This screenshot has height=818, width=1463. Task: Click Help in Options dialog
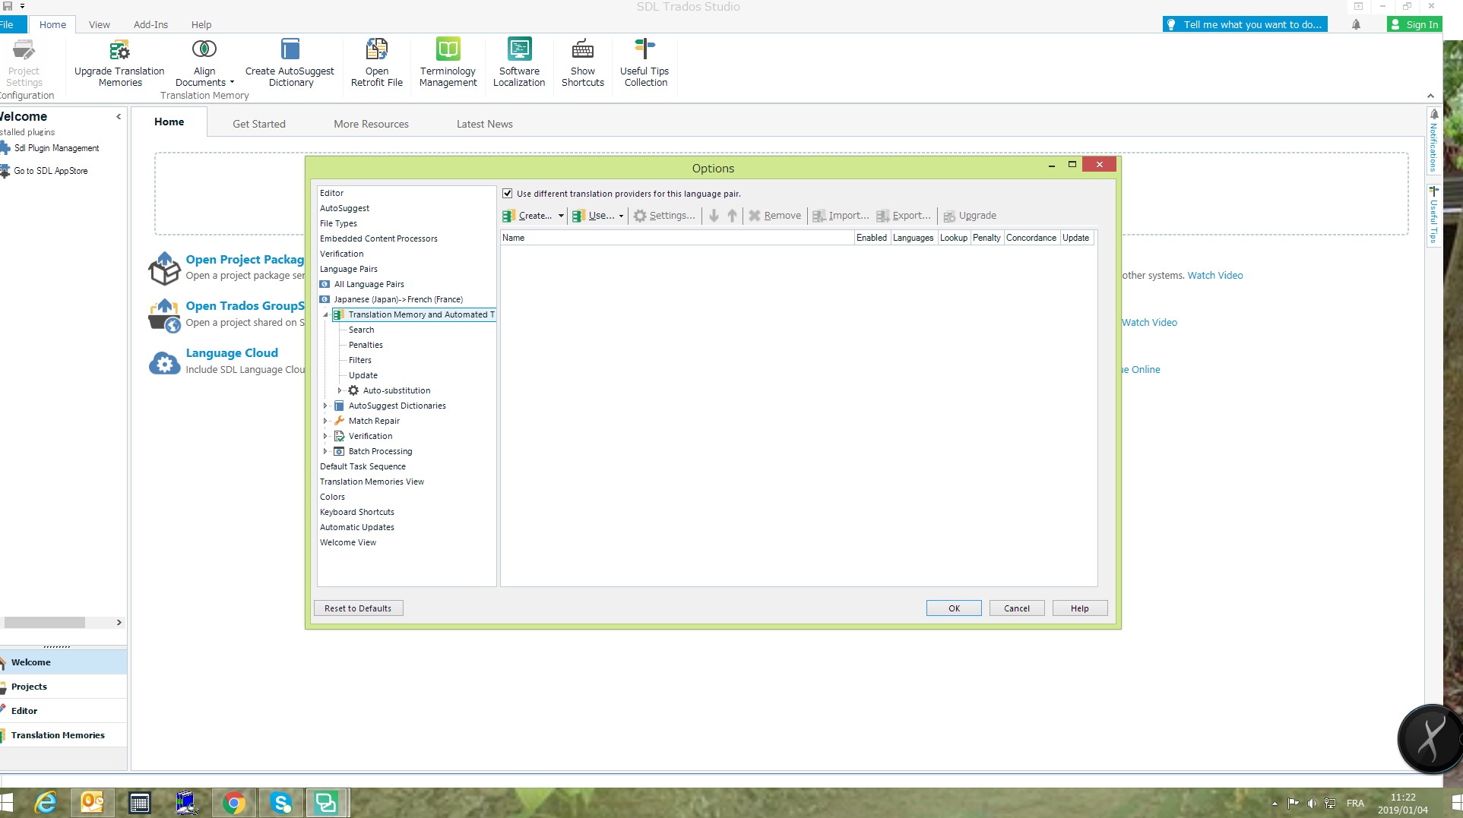pyautogui.click(x=1080, y=608)
